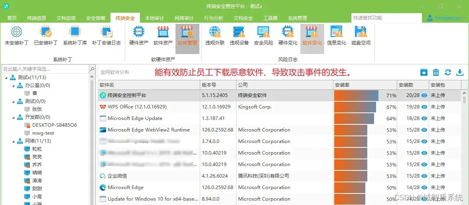Image resolution: width=469 pixels, height=205 pixels.
Task: Open the hanxiaoyao user dropdown arrow
Action: (464, 18)
